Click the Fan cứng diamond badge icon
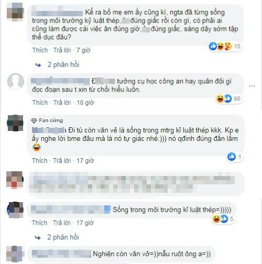The image size is (262, 264). (34, 120)
